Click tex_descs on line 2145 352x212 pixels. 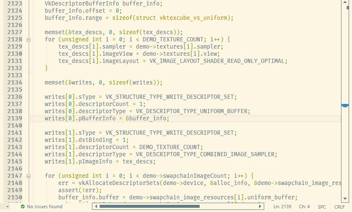click(138, 162)
